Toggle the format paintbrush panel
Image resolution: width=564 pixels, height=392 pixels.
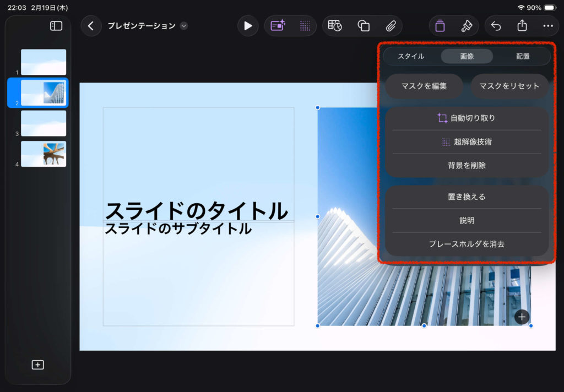tap(466, 26)
